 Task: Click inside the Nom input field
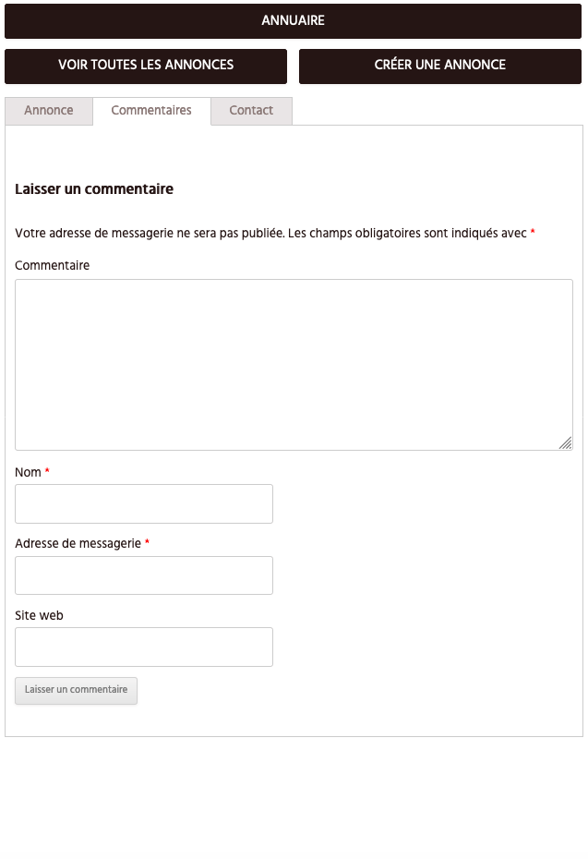point(144,503)
